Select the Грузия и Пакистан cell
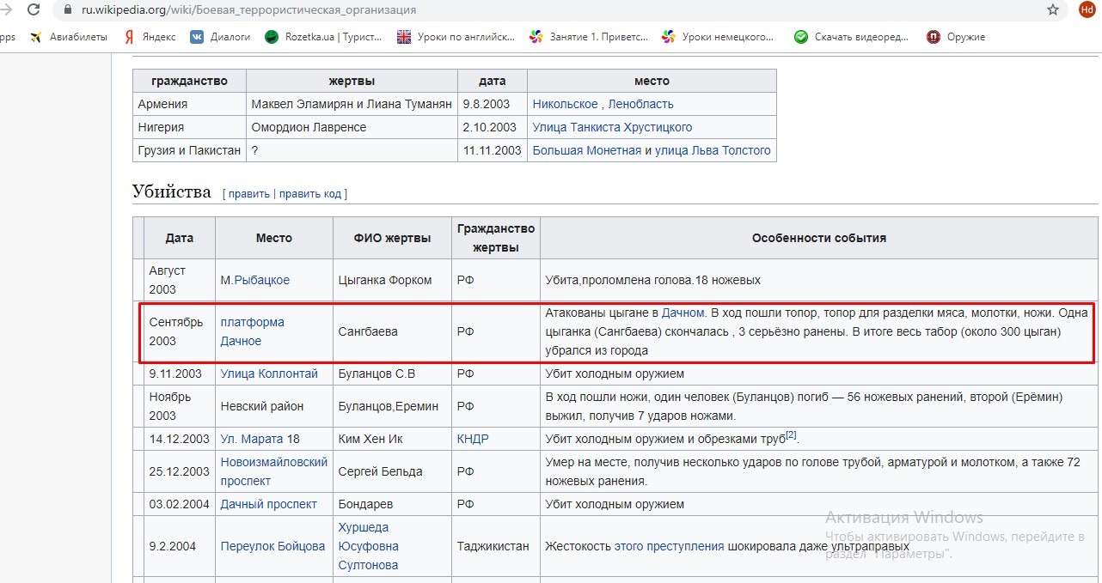Image resolution: width=1102 pixels, height=583 pixels. pyautogui.click(x=189, y=150)
